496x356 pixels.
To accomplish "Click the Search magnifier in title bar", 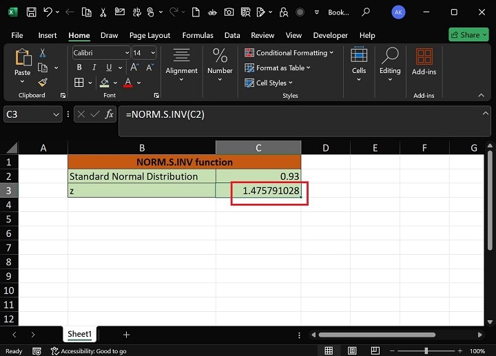I will [366, 12].
